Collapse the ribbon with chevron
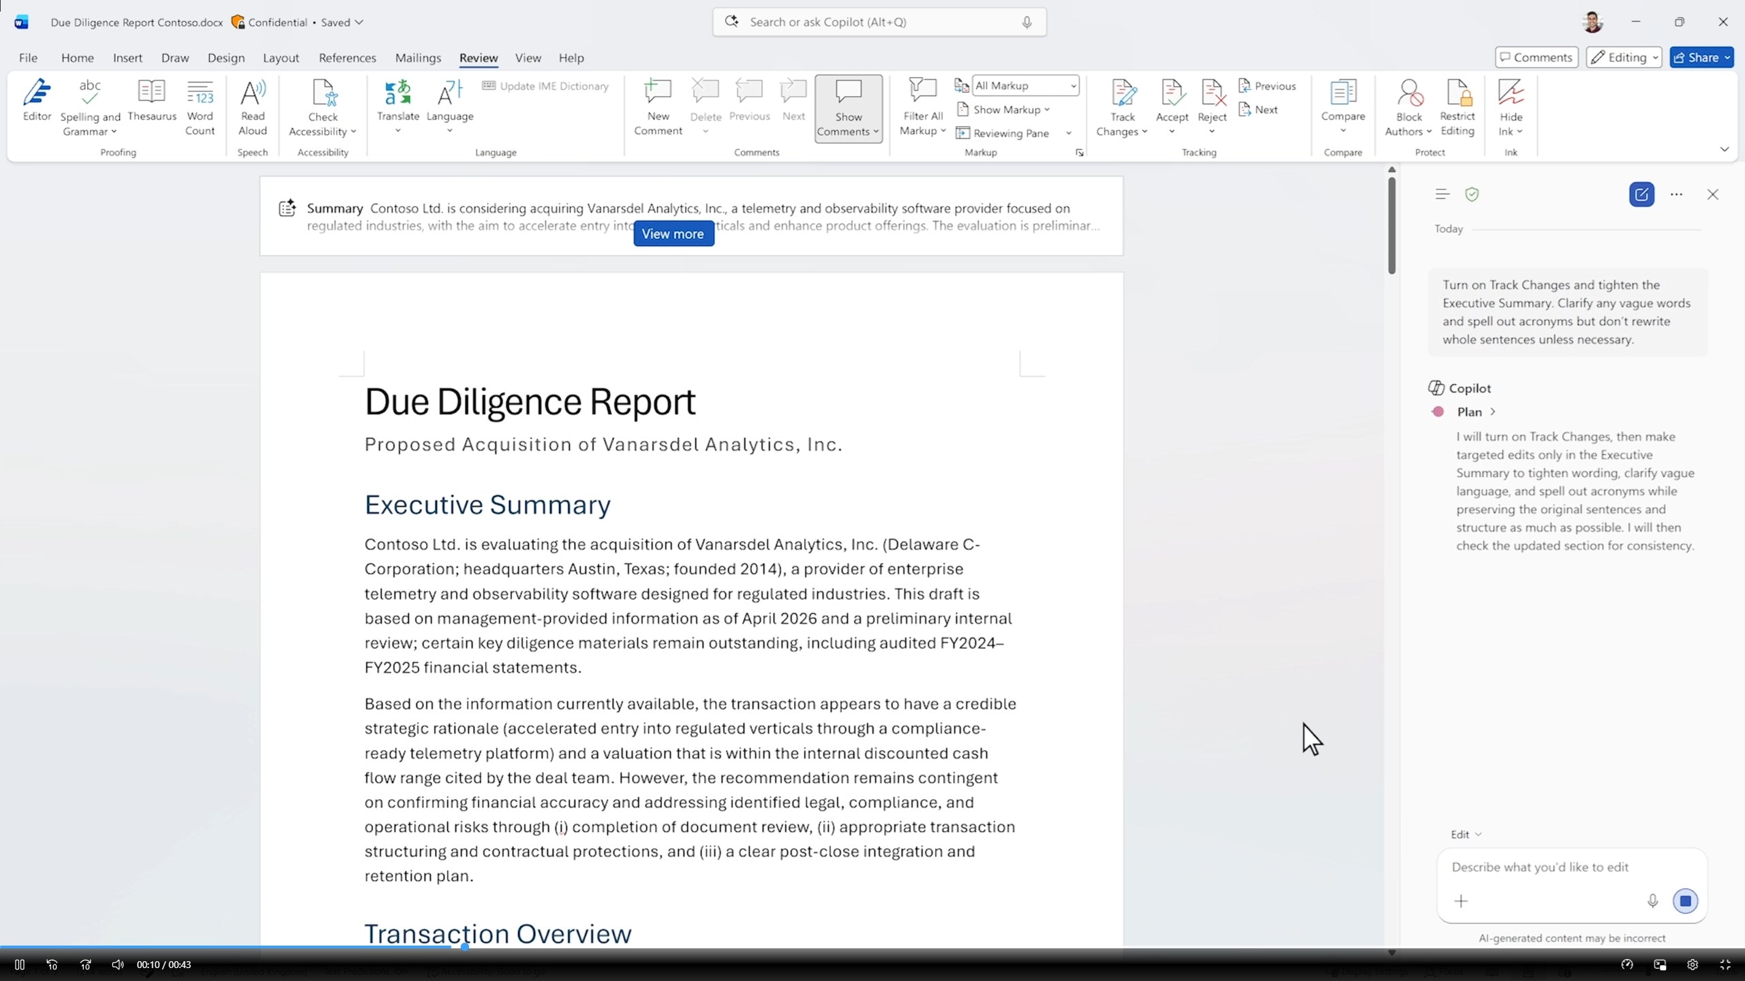This screenshot has width=1745, height=981. point(1724,149)
